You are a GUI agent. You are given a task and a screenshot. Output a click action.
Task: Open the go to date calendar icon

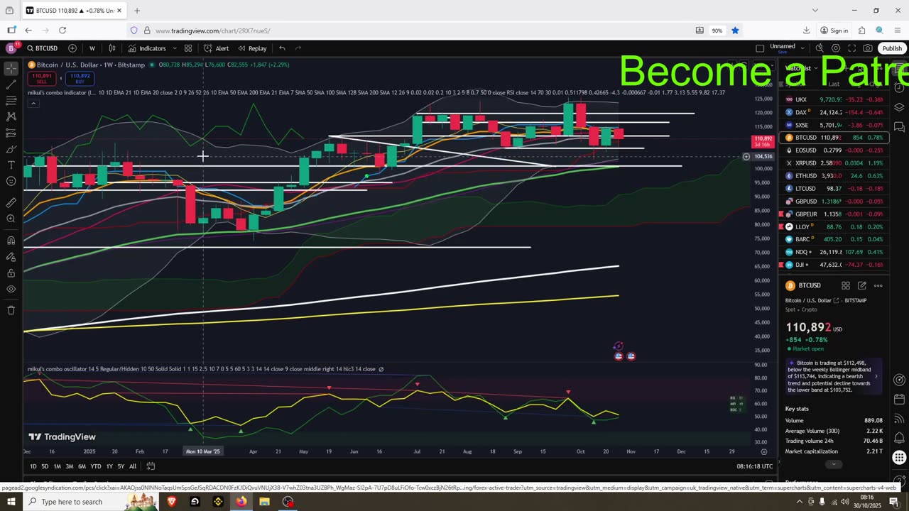[151, 466]
